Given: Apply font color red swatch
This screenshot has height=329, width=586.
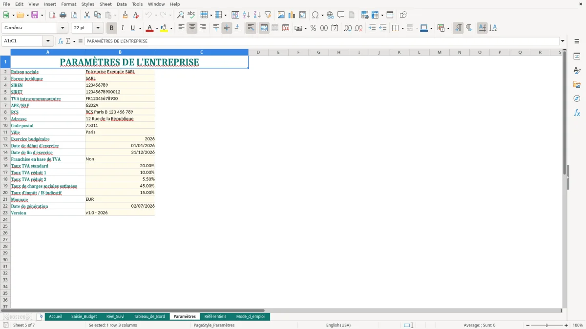Looking at the screenshot, I should pos(150,28).
